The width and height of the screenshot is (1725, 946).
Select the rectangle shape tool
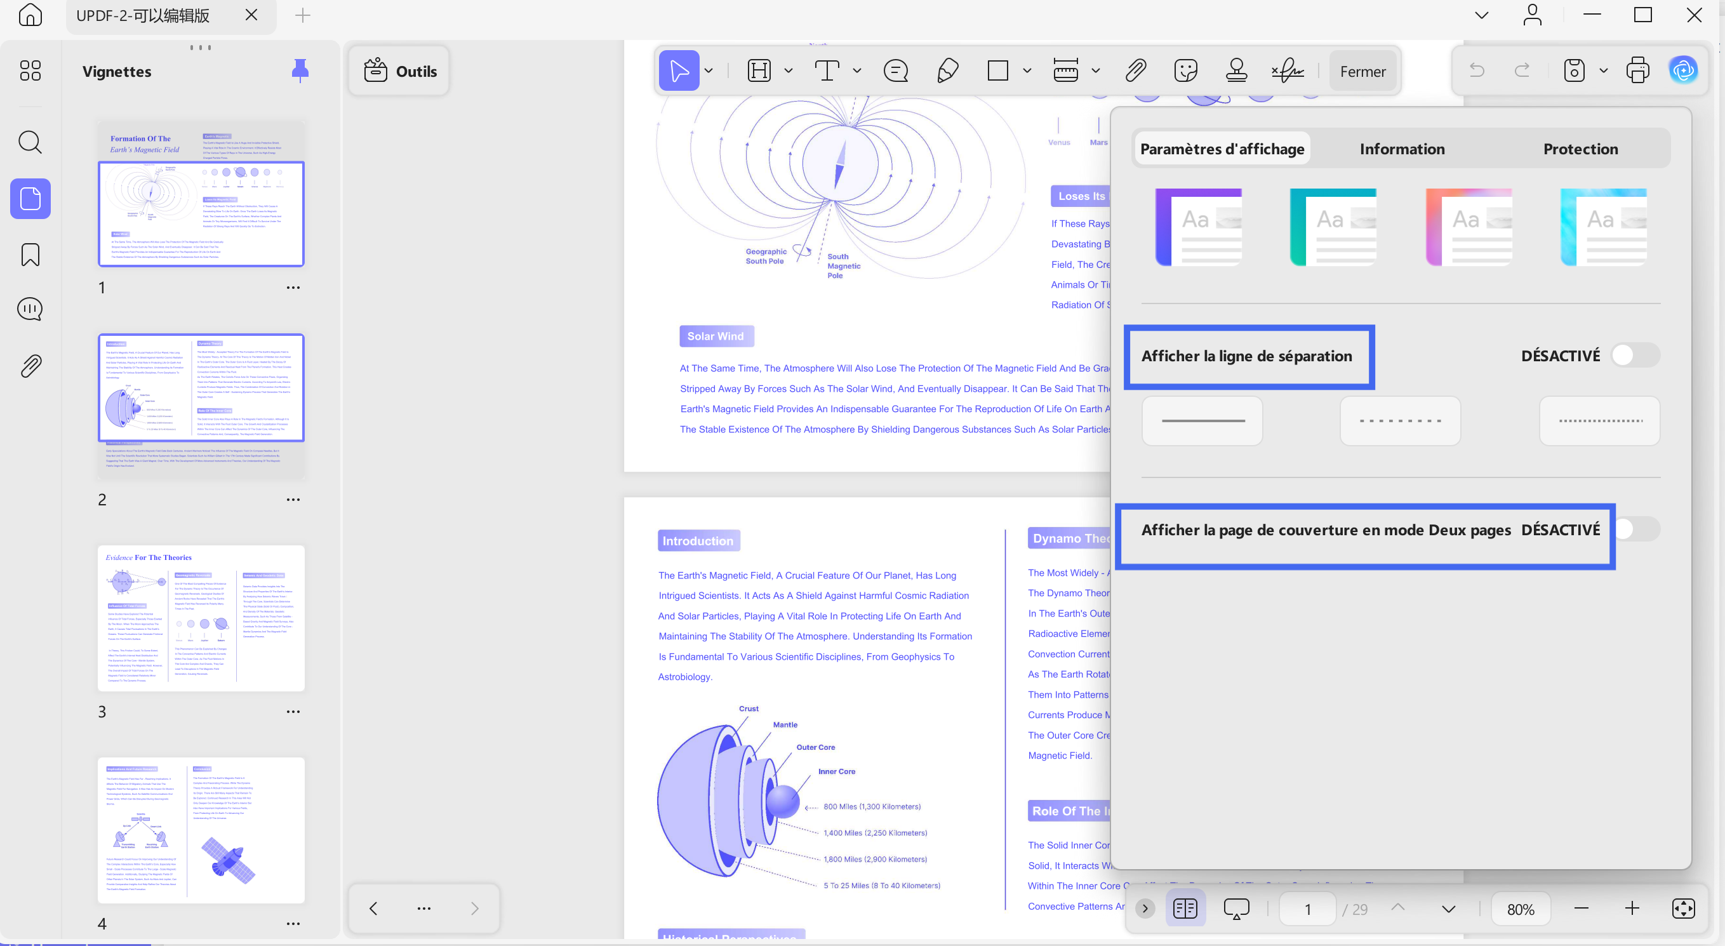[998, 70]
